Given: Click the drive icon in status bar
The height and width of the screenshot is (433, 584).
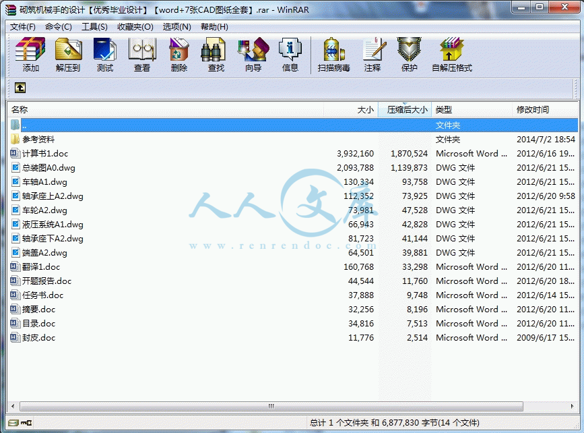Looking at the screenshot, I should [13, 423].
